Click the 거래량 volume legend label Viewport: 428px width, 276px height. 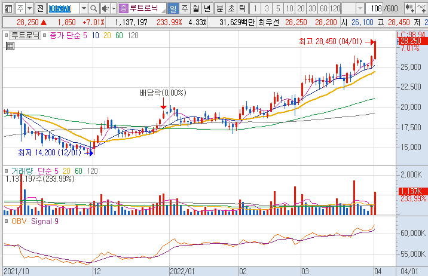[22, 171]
